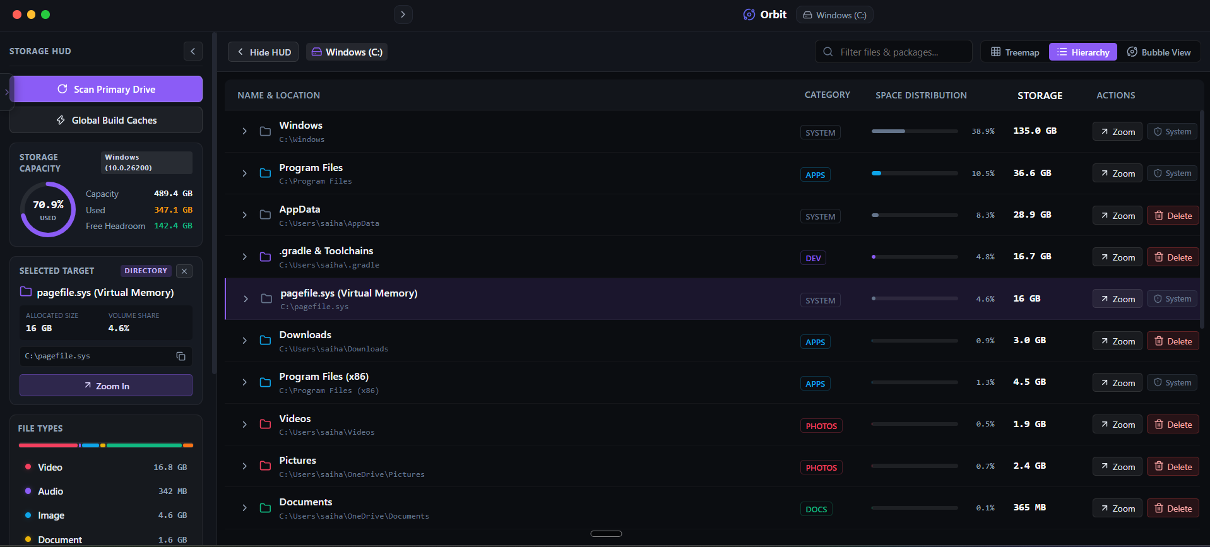Click the Program Files folder icon
This screenshot has width=1210, height=547.
pos(265,173)
